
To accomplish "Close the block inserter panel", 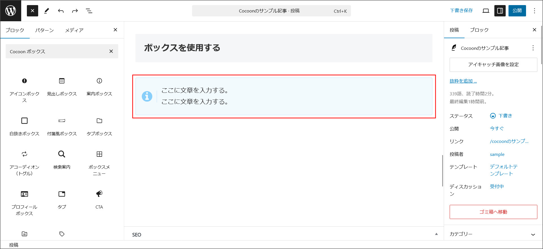I will [115, 30].
